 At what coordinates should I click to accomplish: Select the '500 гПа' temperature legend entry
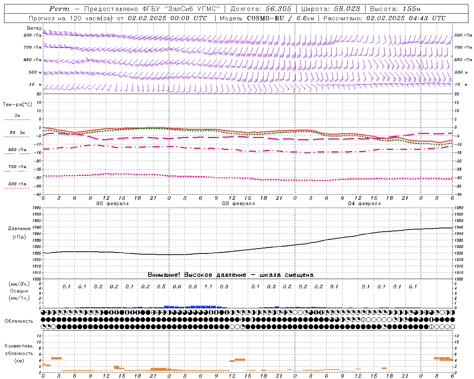tap(17, 184)
